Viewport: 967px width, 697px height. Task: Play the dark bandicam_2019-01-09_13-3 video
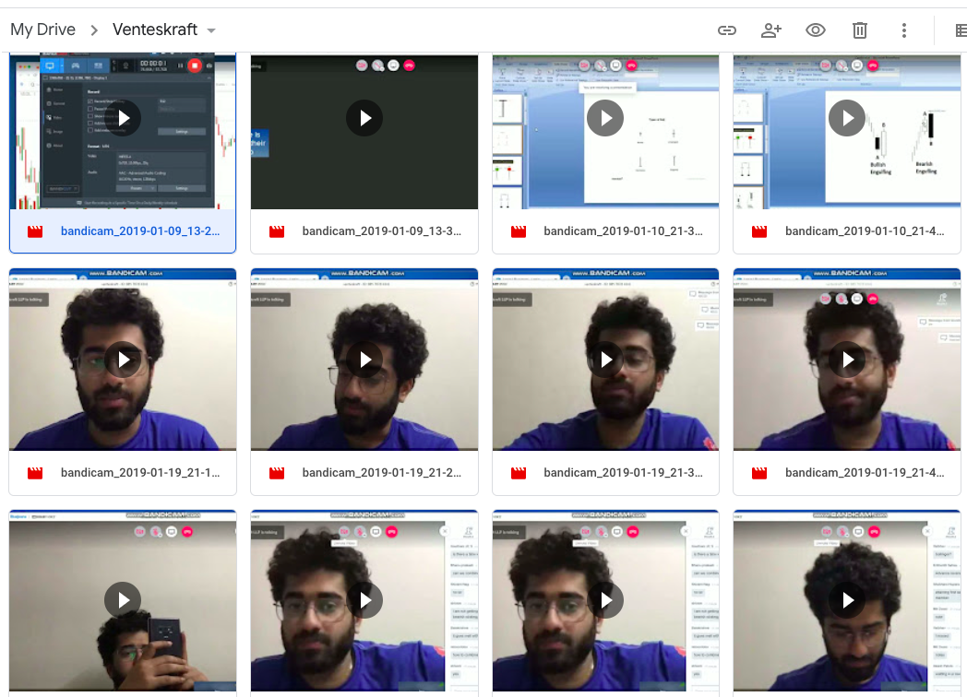[x=364, y=118]
